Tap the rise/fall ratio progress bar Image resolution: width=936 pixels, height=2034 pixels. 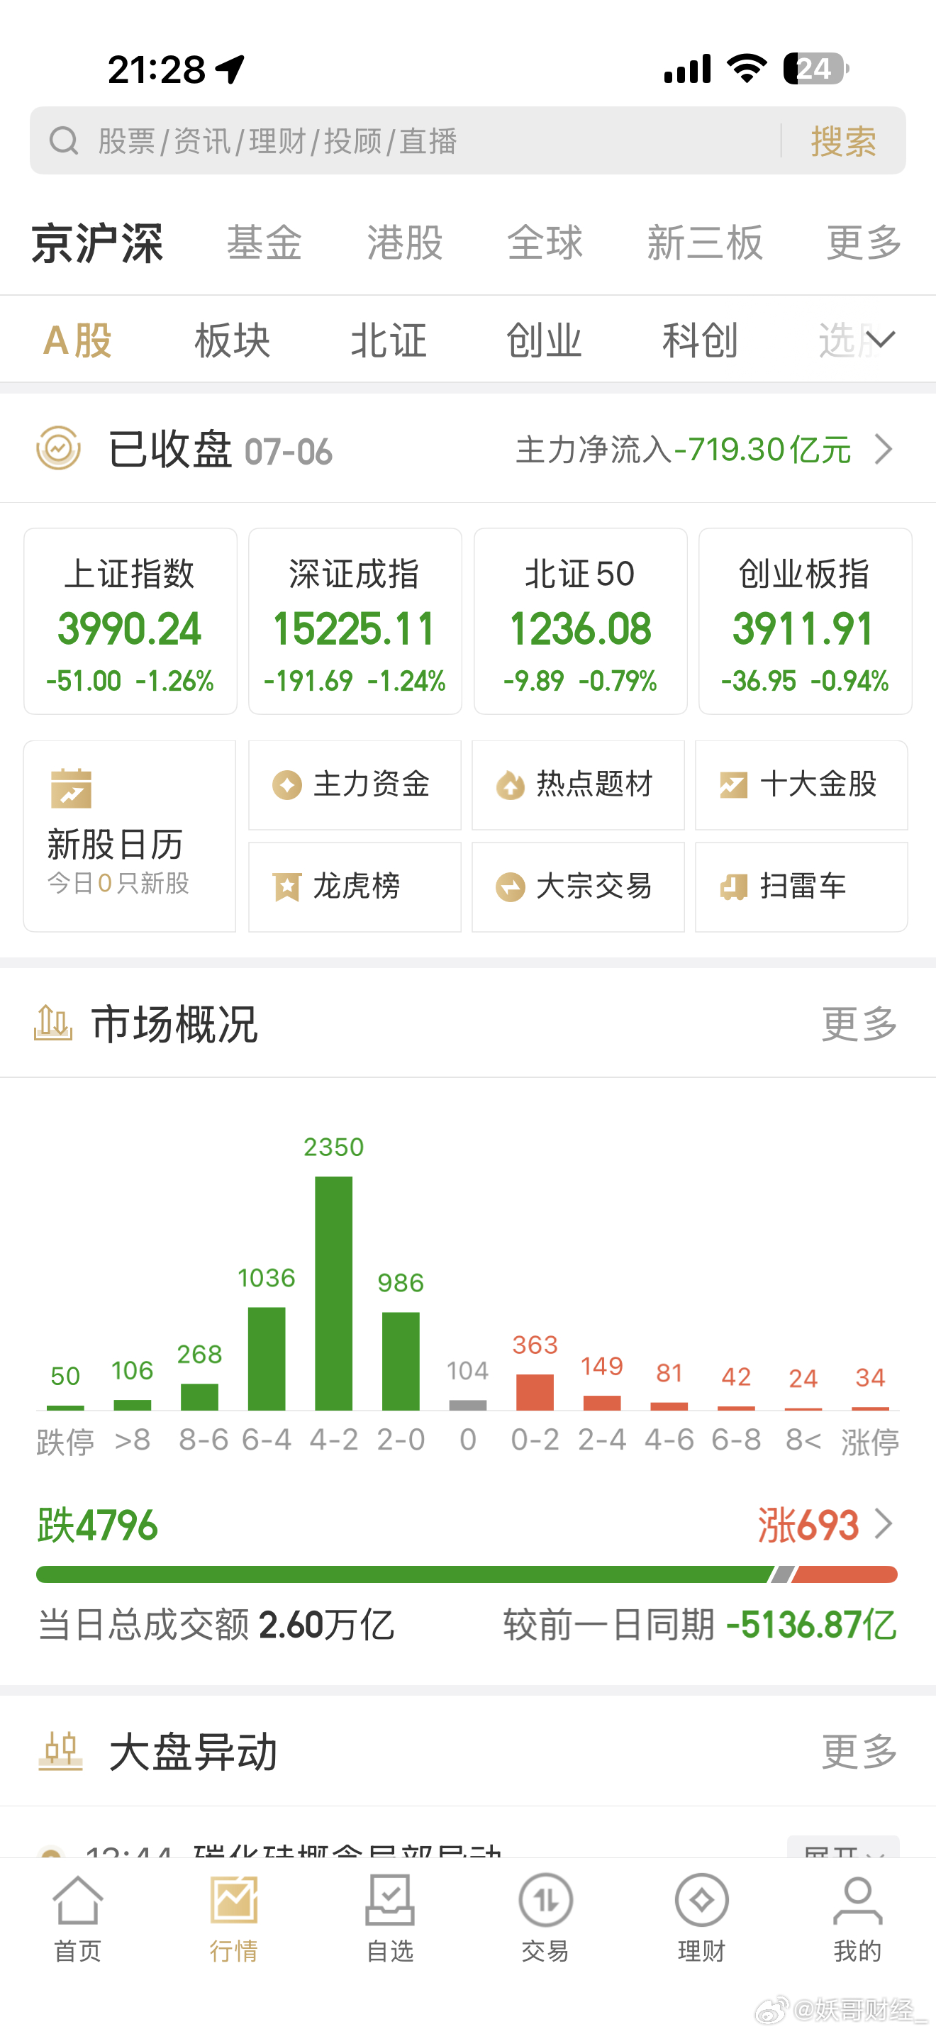[467, 1574]
